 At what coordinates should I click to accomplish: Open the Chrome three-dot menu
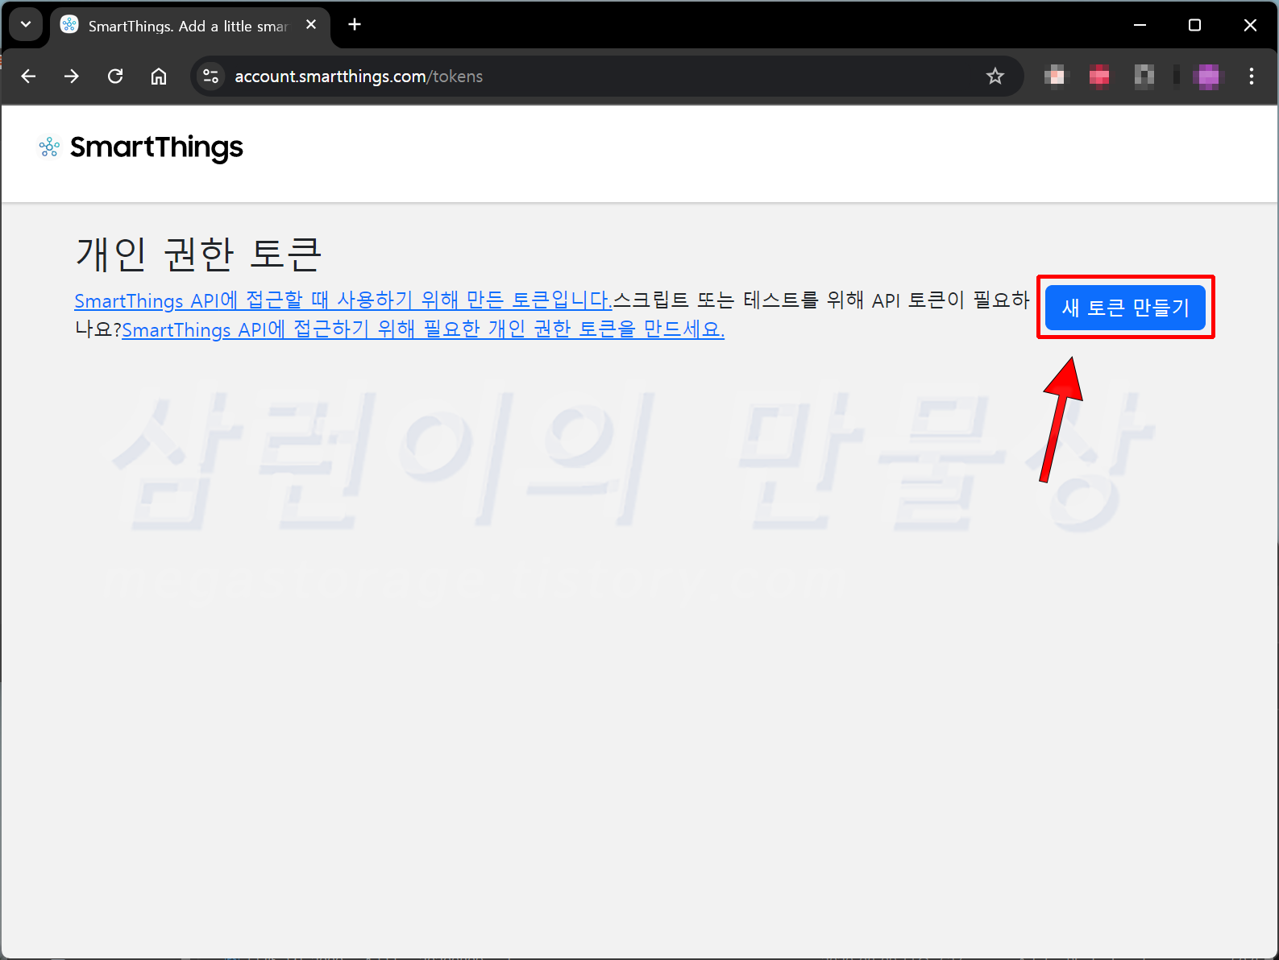[1251, 77]
